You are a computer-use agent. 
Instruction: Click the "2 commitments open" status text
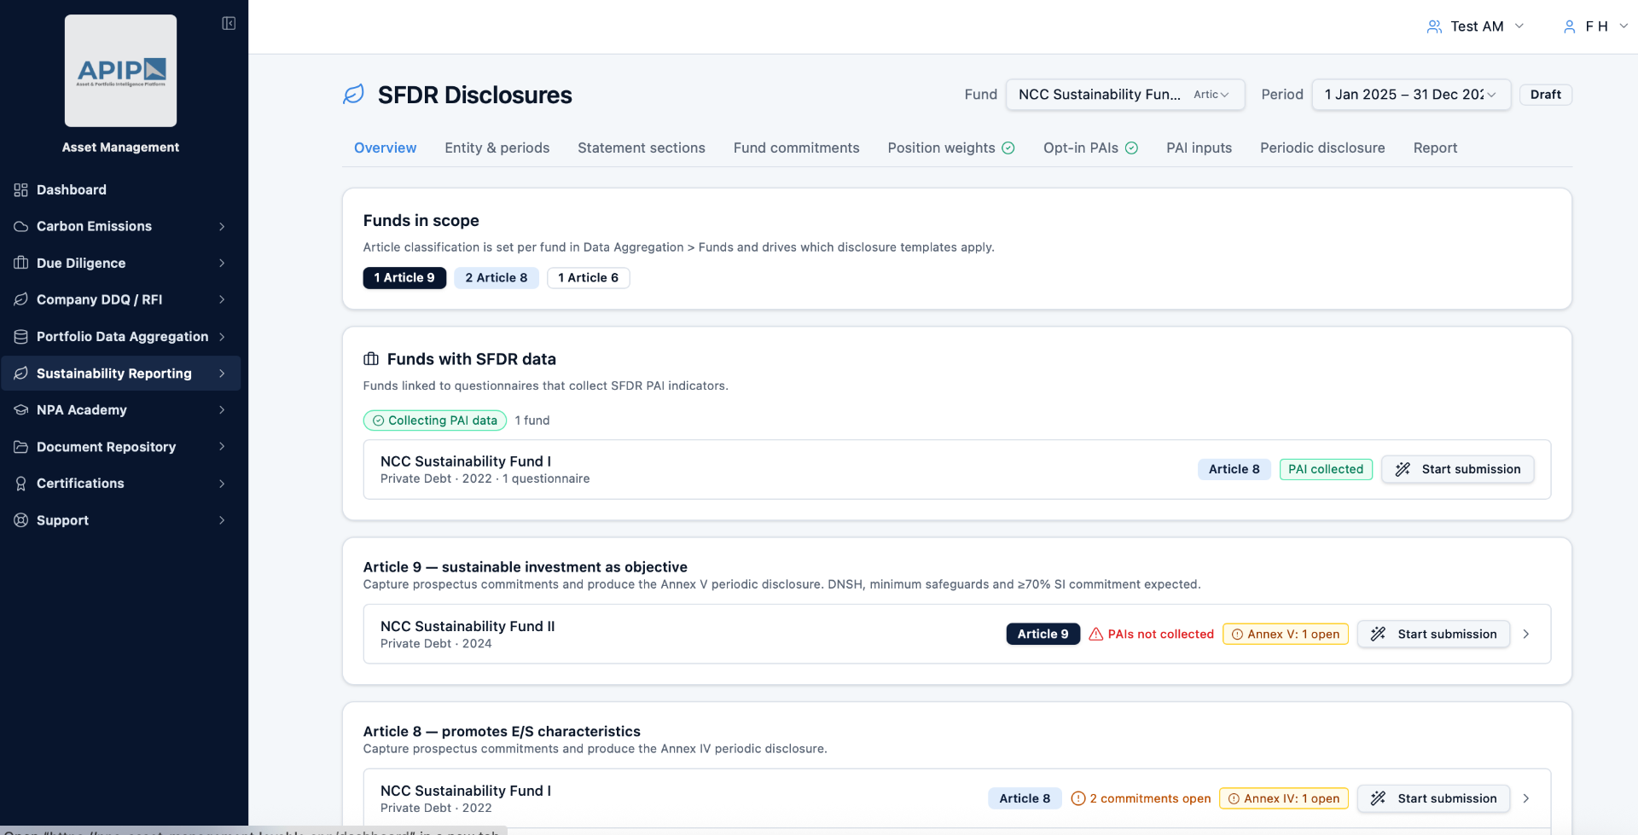pyautogui.click(x=1150, y=798)
